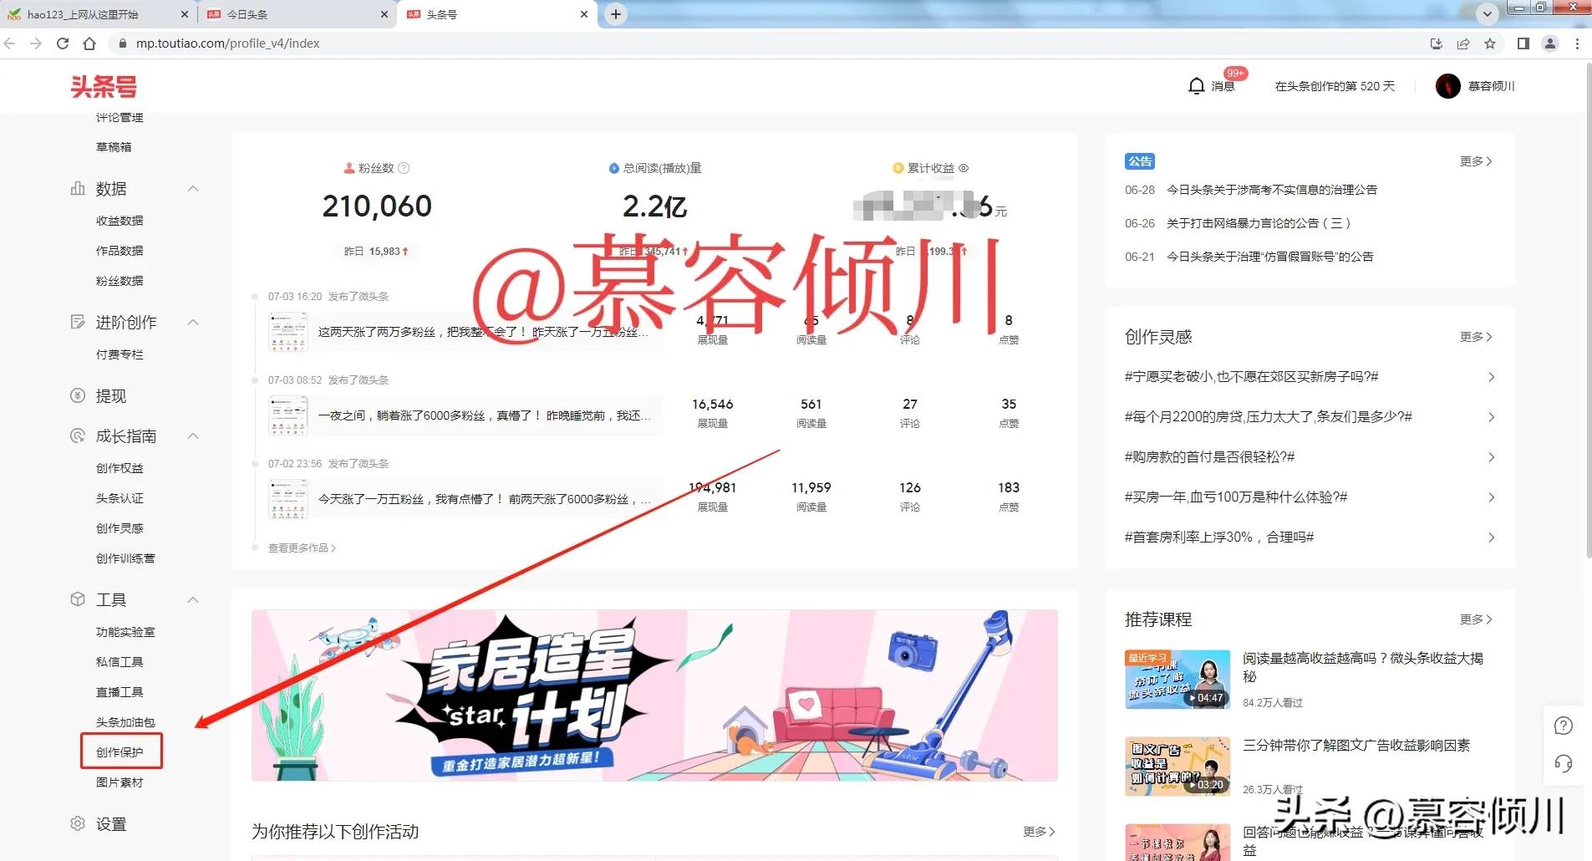Select the 工具 tools cube icon
The width and height of the screenshot is (1592, 861).
pyautogui.click(x=76, y=599)
